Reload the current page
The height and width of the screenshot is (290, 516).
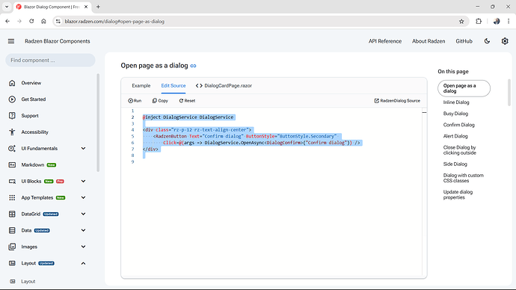pyautogui.click(x=31, y=22)
